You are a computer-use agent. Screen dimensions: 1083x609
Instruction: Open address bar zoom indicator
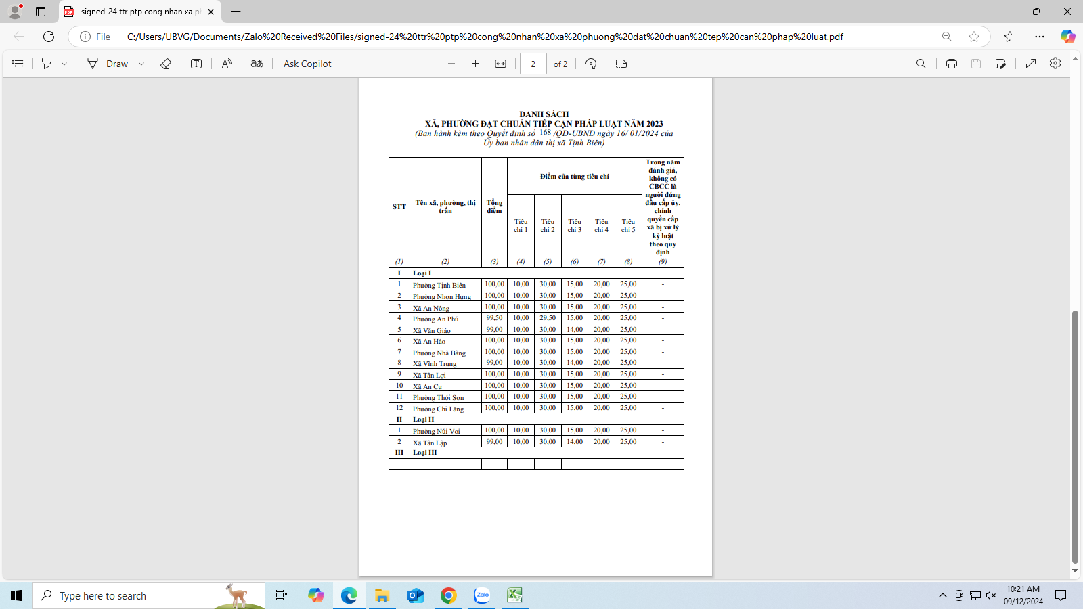coord(947,37)
